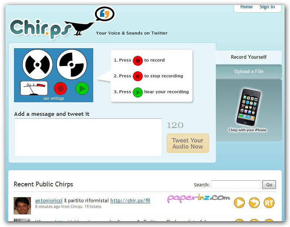Open Chirp with your iPhone link
The width and height of the screenshot is (290, 227).
click(x=247, y=130)
